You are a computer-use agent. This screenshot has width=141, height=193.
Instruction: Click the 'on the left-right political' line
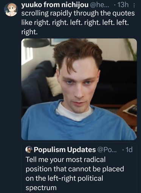coord(64,178)
